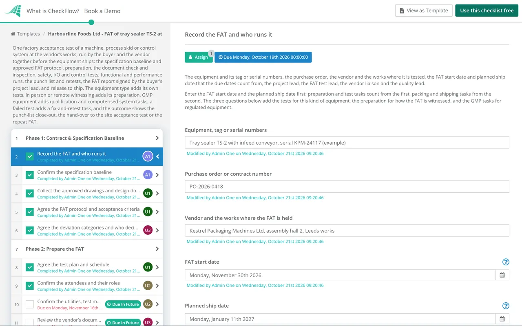522x326 pixels.
Task: Click the FAT start date field
Action: [340, 275]
